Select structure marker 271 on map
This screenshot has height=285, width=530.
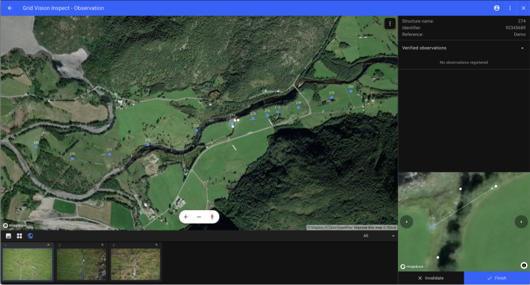coord(109,154)
